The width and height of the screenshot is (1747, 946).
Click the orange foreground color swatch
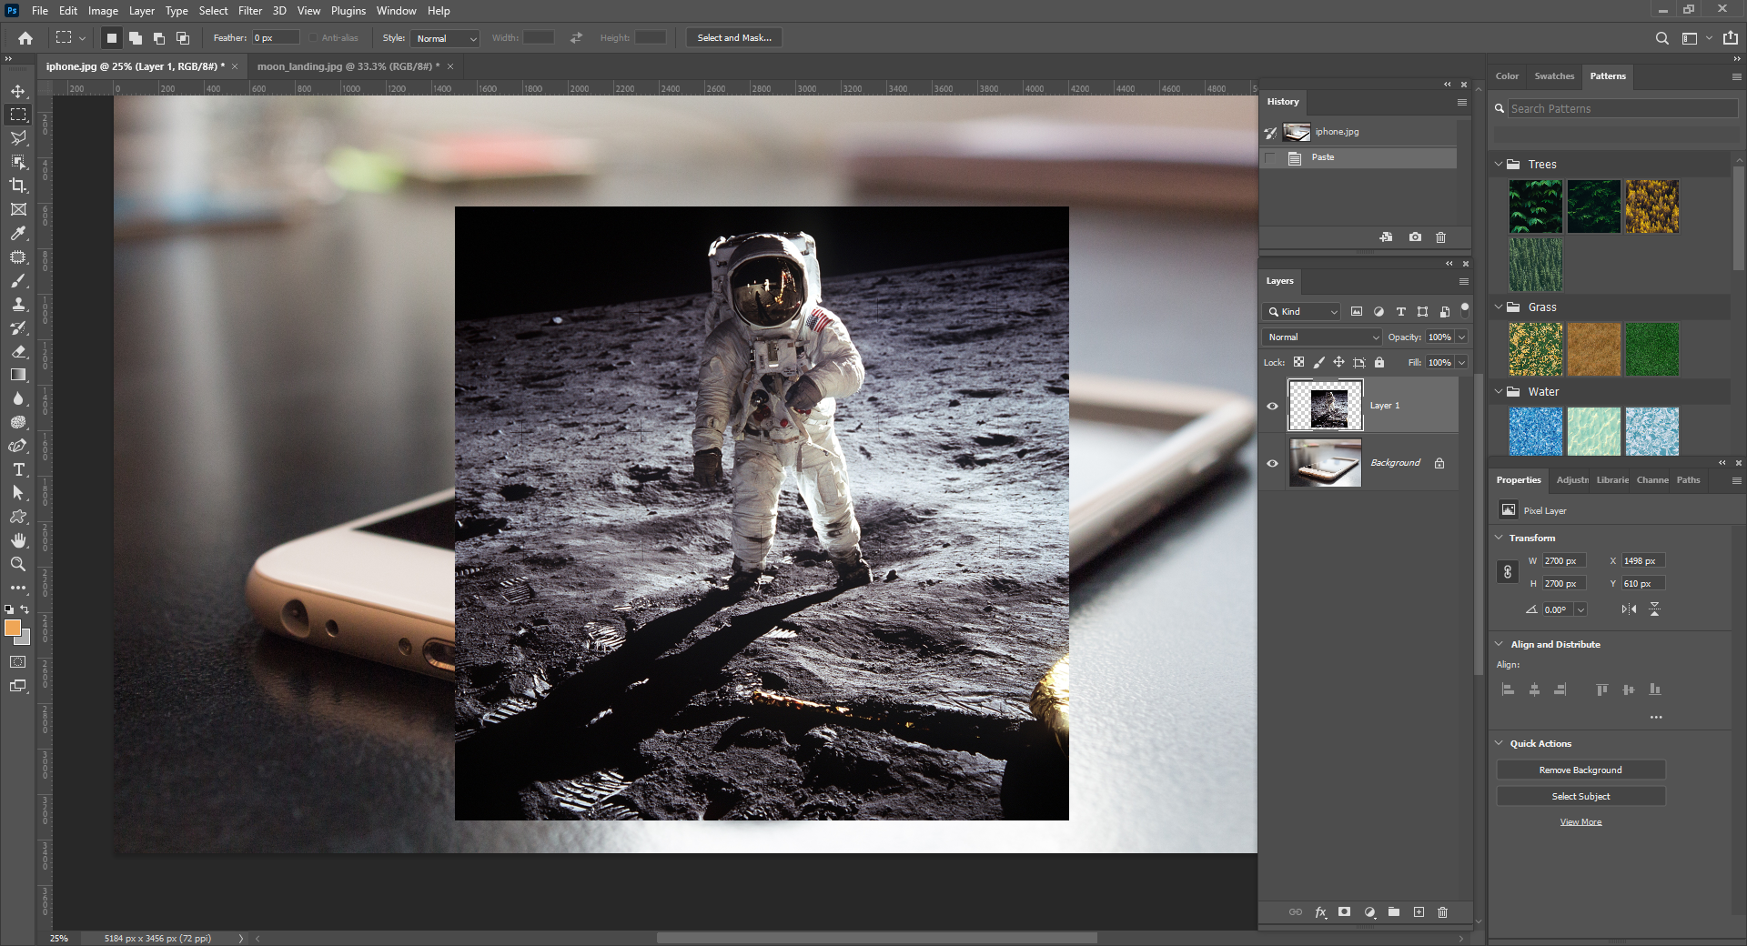pyautogui.click(x=12, y=628)
